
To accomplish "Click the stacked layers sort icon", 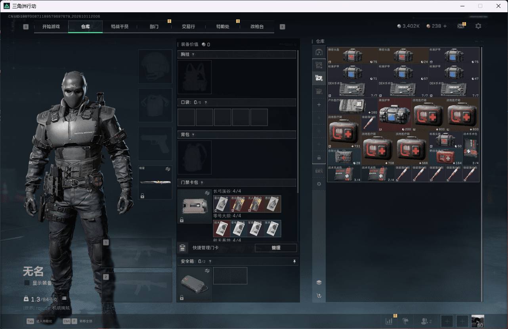I will (319, 282).
